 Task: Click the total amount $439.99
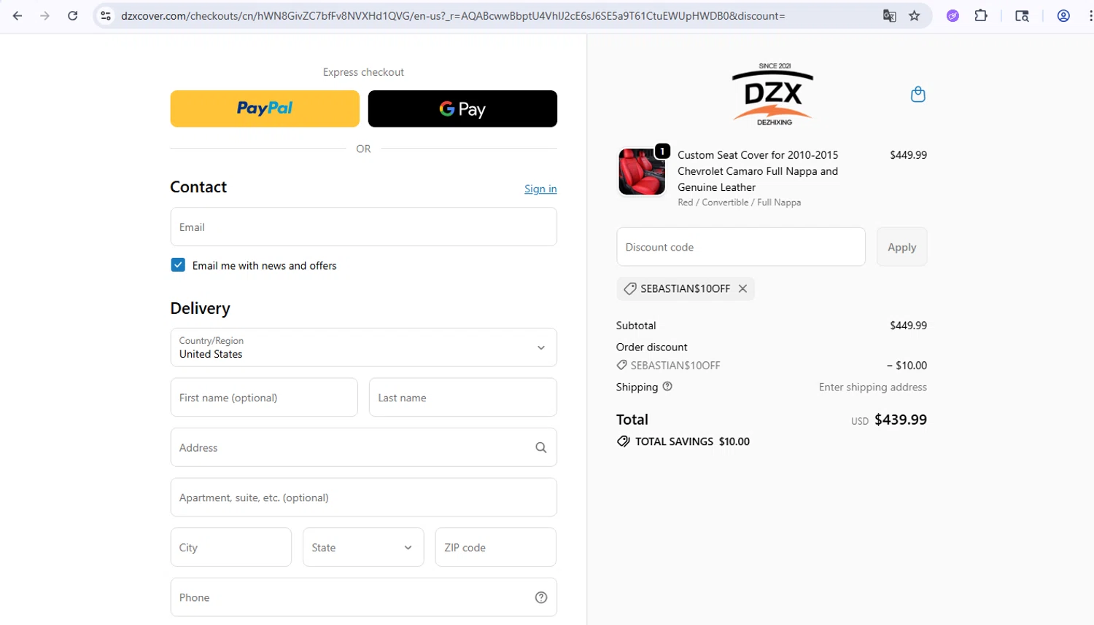pos(901,420)
